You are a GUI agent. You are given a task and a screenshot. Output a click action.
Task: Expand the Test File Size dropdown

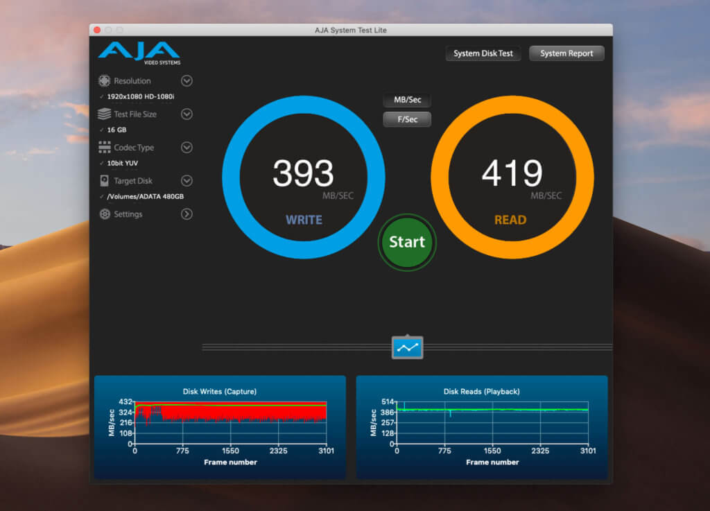tap(186, 114)
